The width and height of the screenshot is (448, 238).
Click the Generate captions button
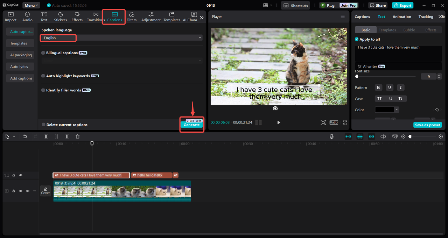pyautogui.click(x=192, y=125)
